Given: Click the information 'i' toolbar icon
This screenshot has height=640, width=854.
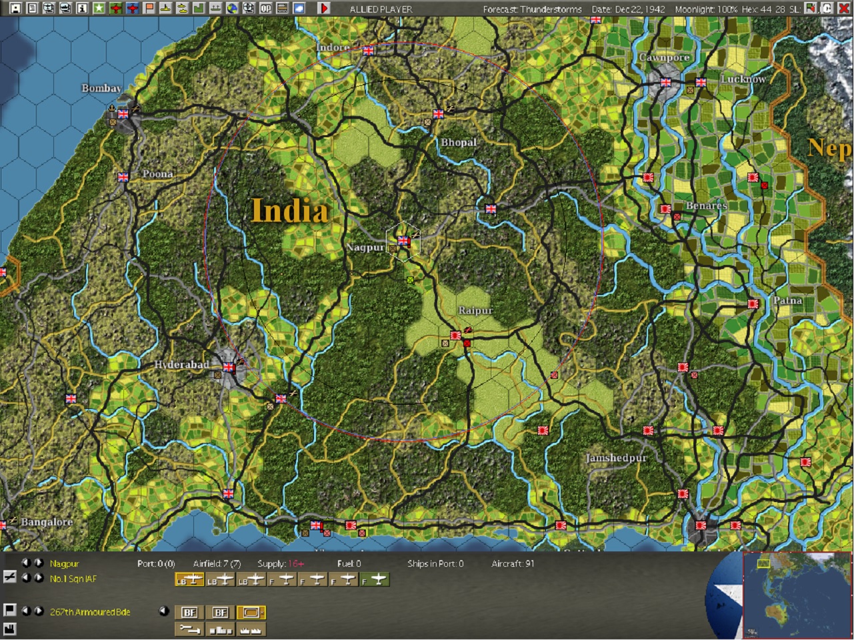Looking at the screenshot, I should (x=81, y=8).
